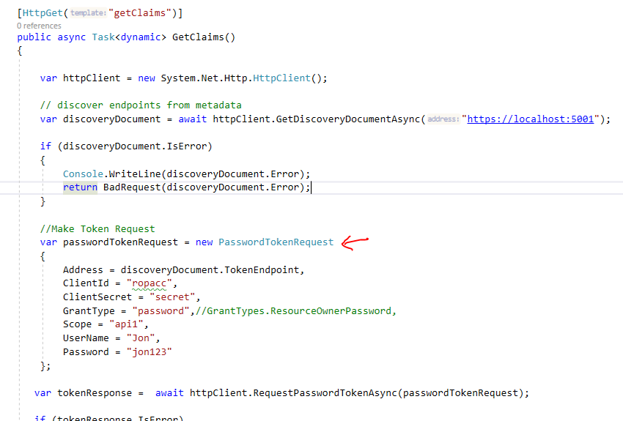The image size is (623, 421).
Task: Click the 'template:' inline parameter hint
Action: click(x=88, y=13)
